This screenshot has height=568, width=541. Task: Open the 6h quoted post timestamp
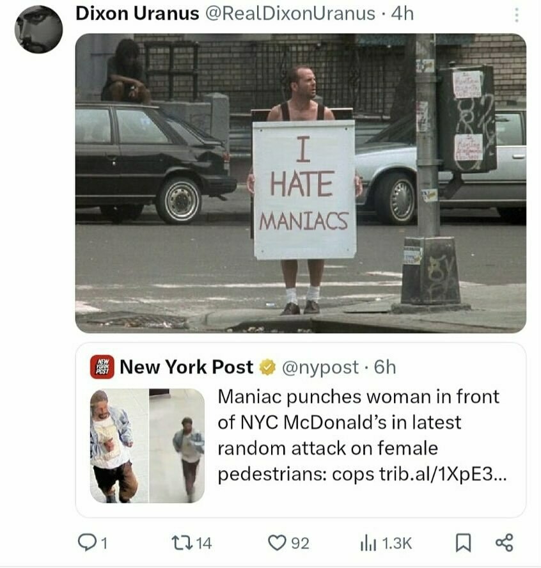(385, 367)
